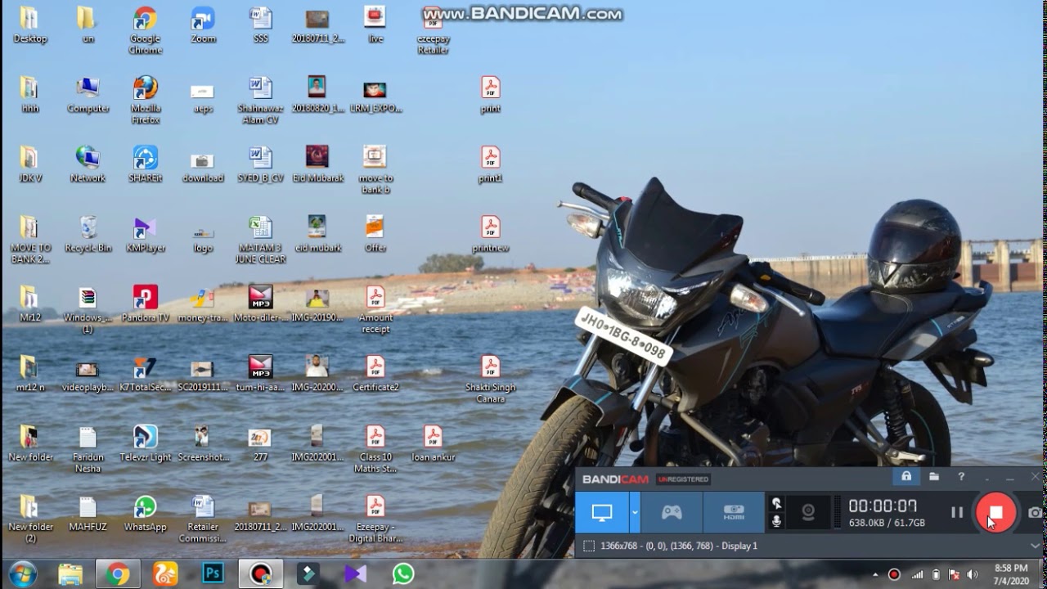Click rectangle selection icon beside 1366x768

588,546
